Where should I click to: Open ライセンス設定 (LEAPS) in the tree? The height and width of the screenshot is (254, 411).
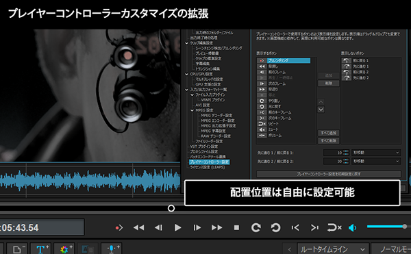click(x=208, y=167)
